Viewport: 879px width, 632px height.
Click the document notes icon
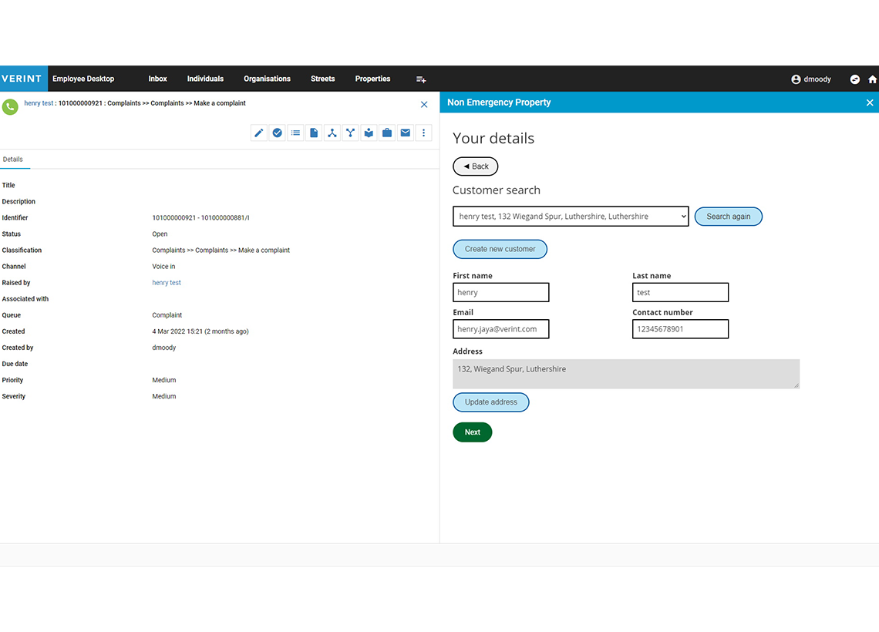314,133
